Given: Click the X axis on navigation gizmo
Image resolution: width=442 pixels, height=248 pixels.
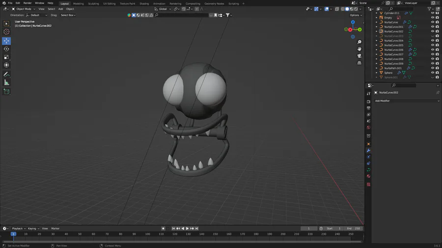Looking at the screenshot, I should [x=350, y=29].
